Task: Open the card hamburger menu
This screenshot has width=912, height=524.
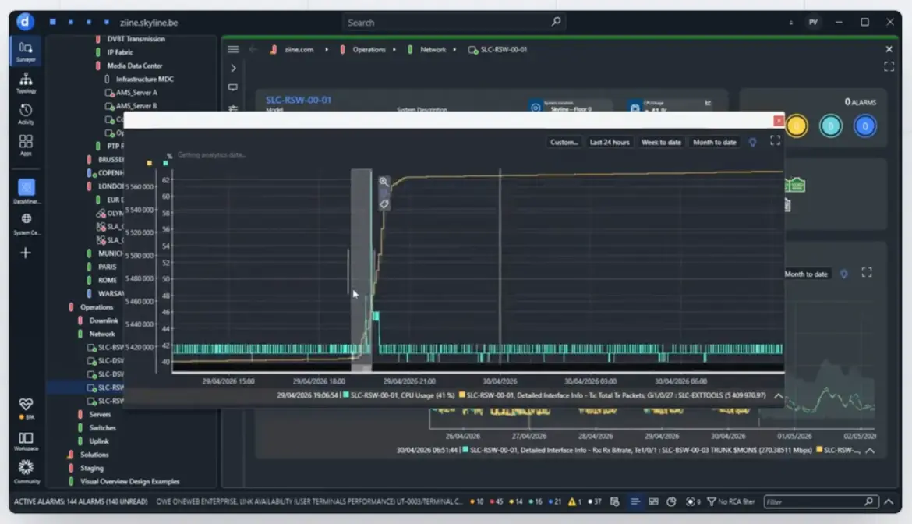Action: 233,49
